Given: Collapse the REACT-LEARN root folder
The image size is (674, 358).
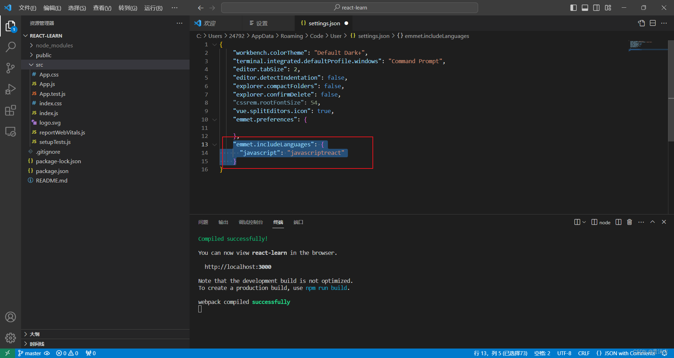Looking at the screenshot, I should pyautogui.click(x=105, y=36).
